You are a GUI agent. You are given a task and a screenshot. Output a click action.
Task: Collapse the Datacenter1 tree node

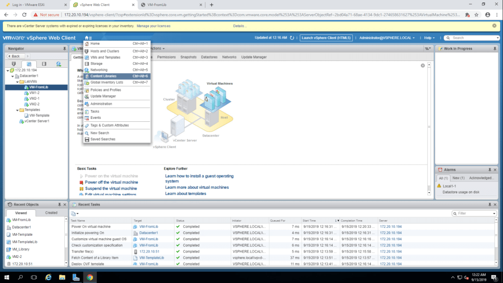pos(13,76)
